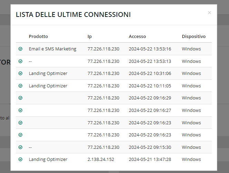Image resolution: width=229 pixels, height=173 pixels.
Task: Click status icon on the 09:15:30 row
Action: 20,147
